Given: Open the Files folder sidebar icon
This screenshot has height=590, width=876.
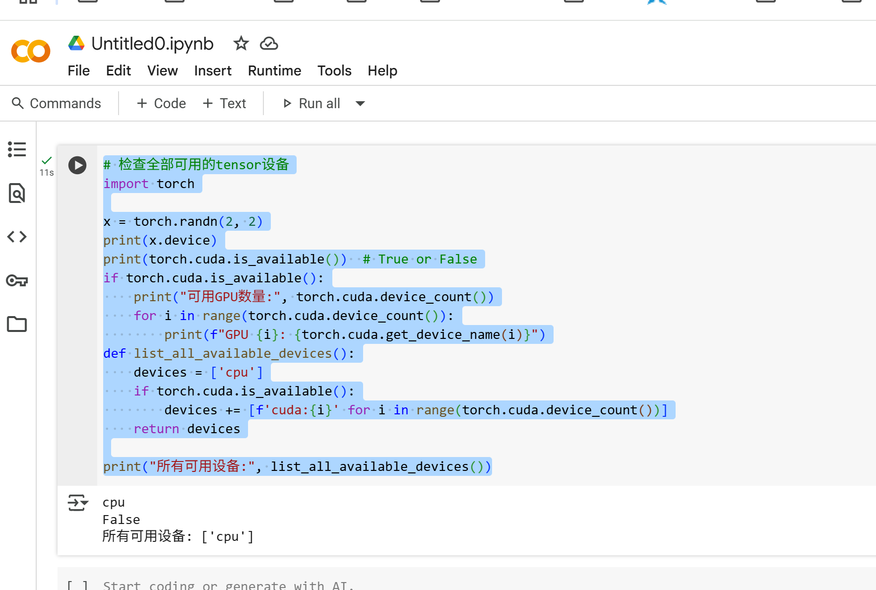Looking at the screenshot, I should click(17, 324).
